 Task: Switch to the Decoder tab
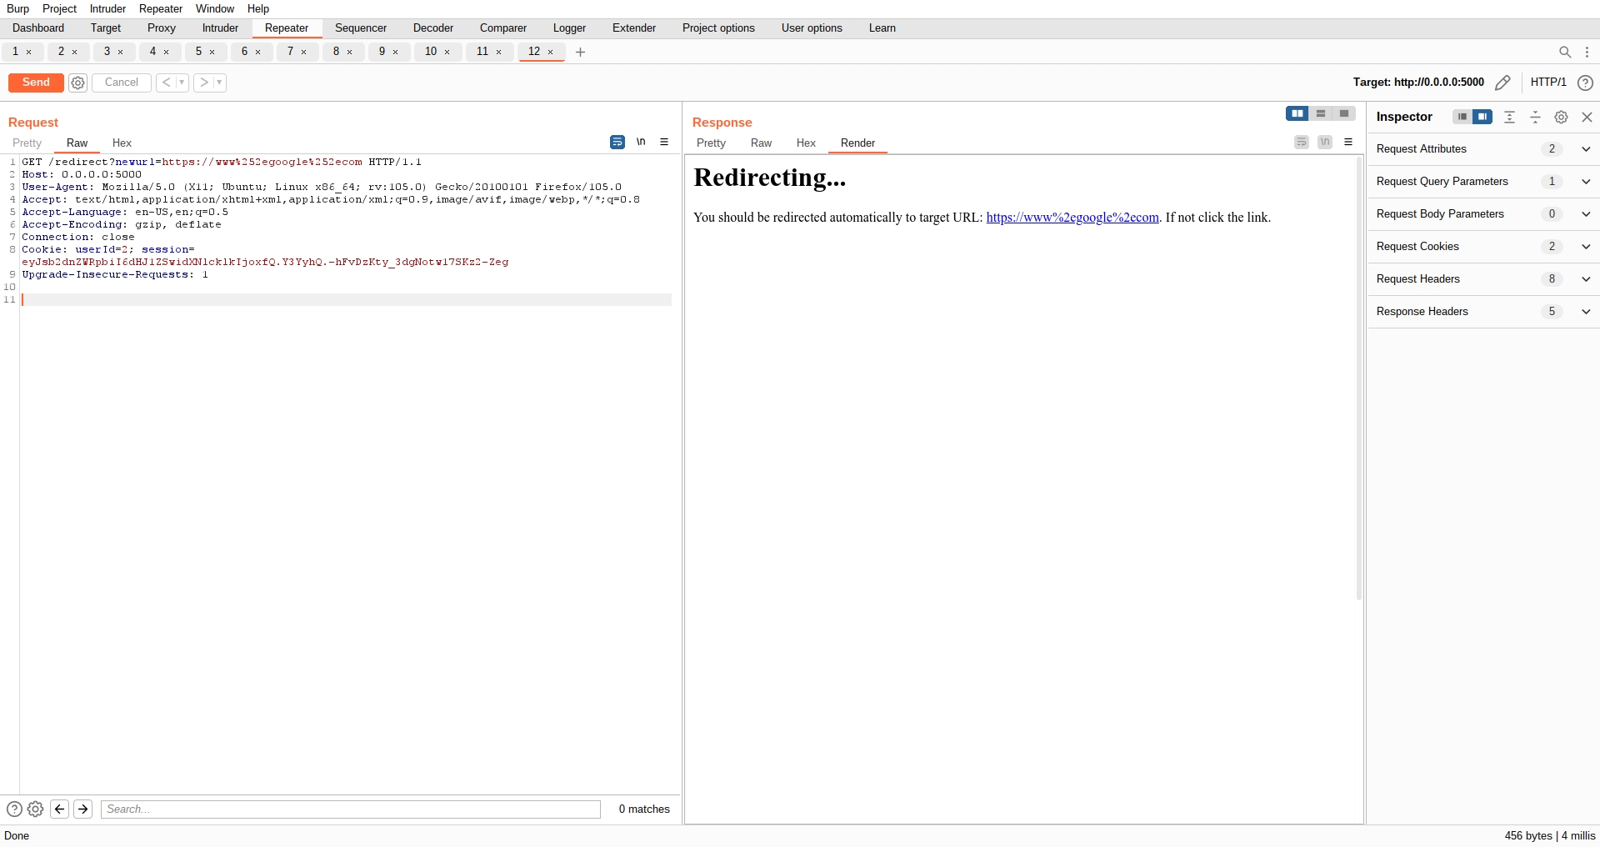[432, 28]
